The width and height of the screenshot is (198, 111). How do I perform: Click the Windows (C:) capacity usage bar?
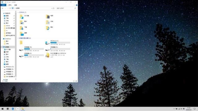tap(60, 43)
